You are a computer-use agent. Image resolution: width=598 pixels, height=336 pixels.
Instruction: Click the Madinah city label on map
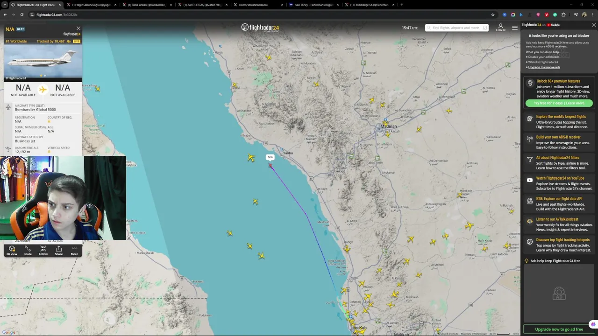point(388,126)
